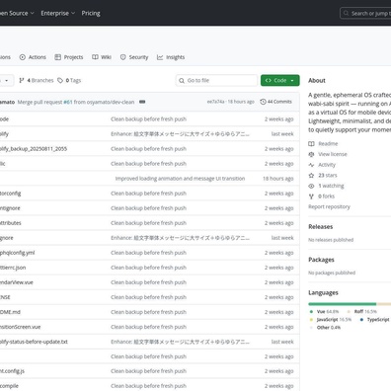Image resolution: width=391 pixels, height=391 pixels.
Task: Open the Releases heading link
Action: (321, 227)
